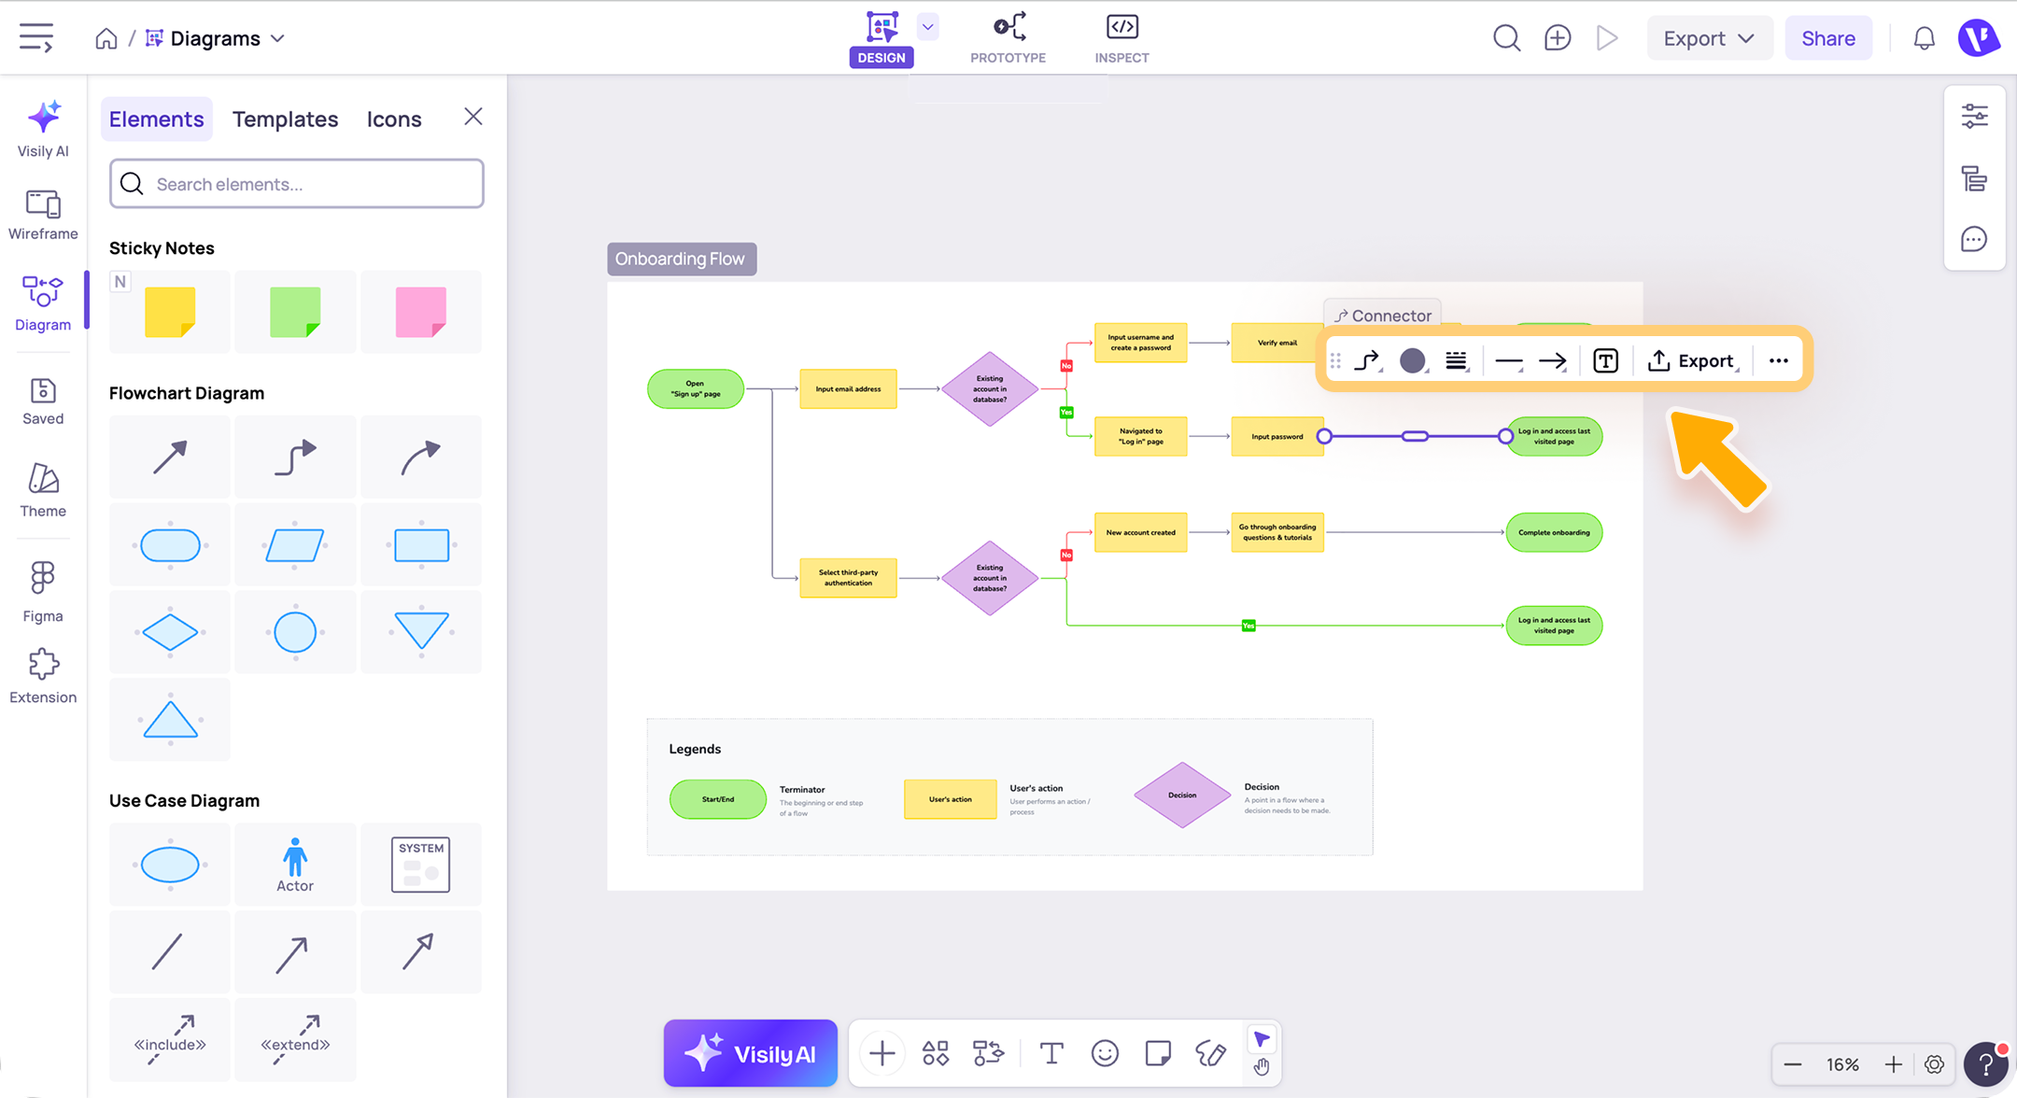This screenshot has height=1098, width=2017.
Task: Choose the diamond decision shape
Action: 170,632
